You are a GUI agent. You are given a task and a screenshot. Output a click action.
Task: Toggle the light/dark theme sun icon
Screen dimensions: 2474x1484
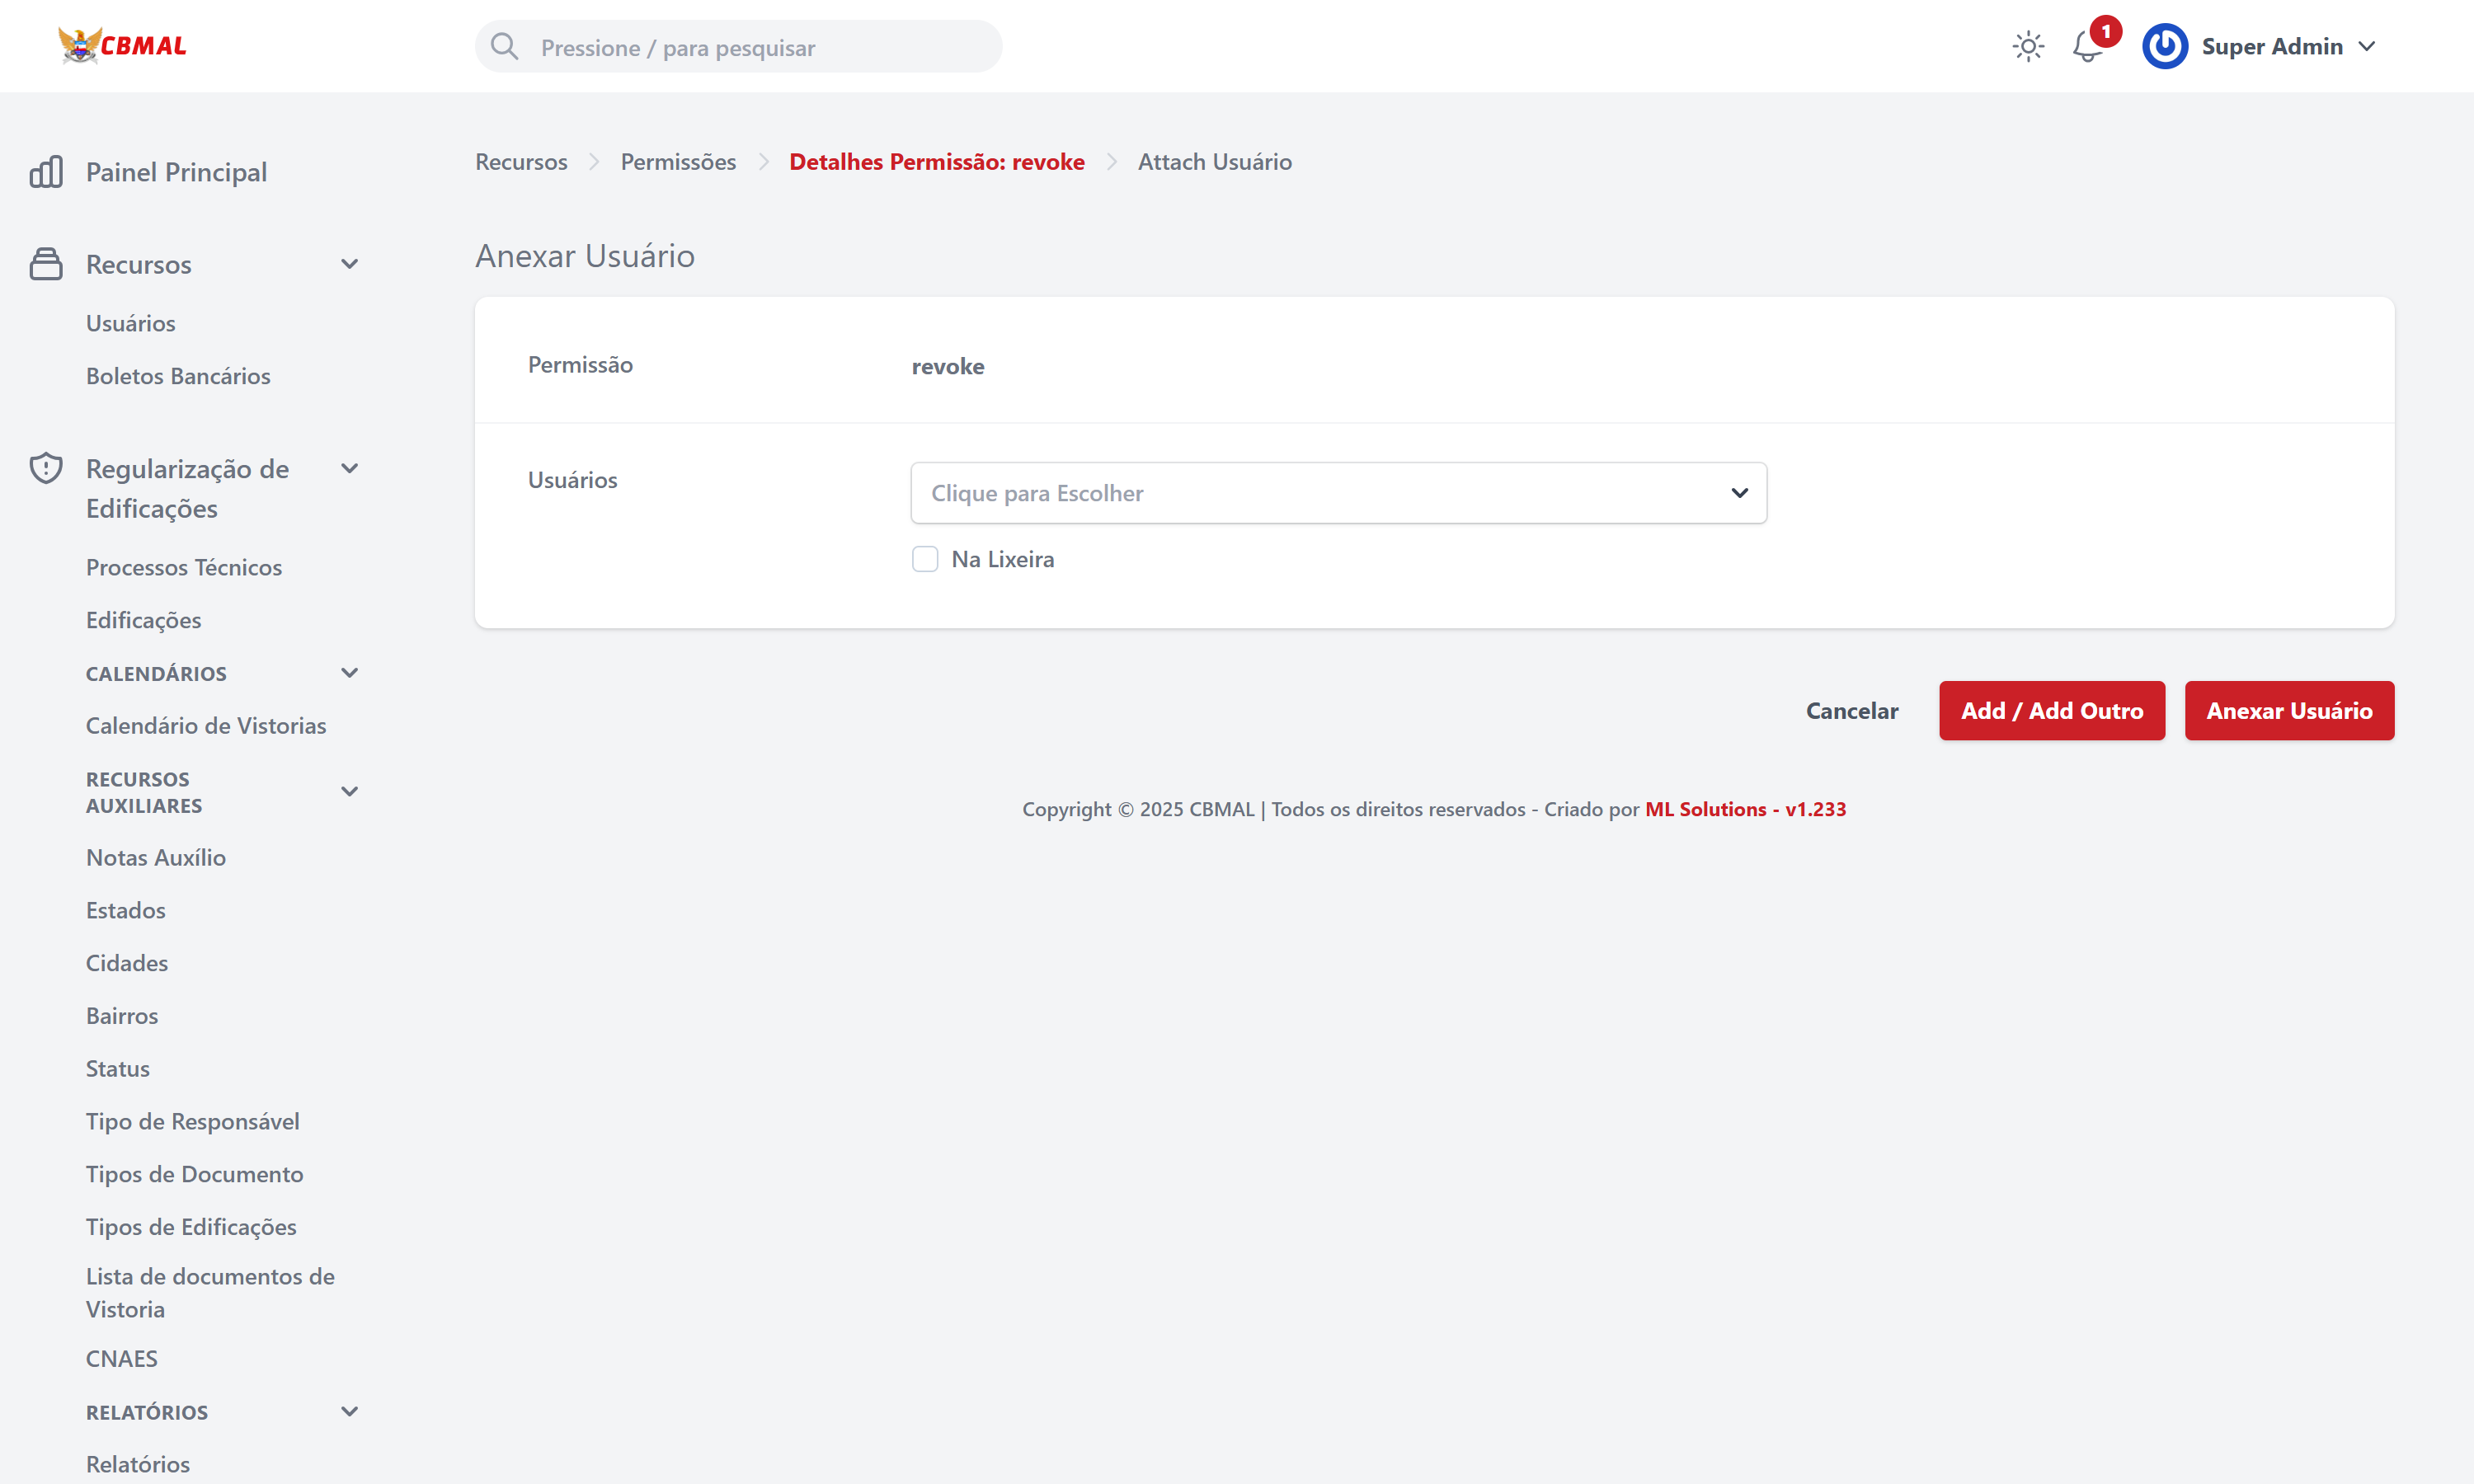[2028, 46]
